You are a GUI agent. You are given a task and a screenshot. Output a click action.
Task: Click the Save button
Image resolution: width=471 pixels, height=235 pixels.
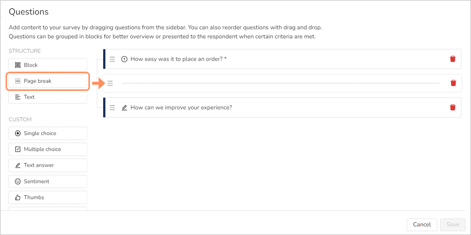(453, 224)
